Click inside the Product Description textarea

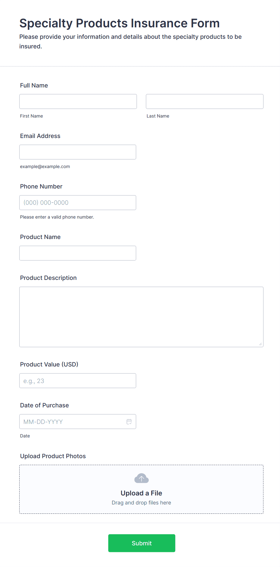click(x=141, y=317)
